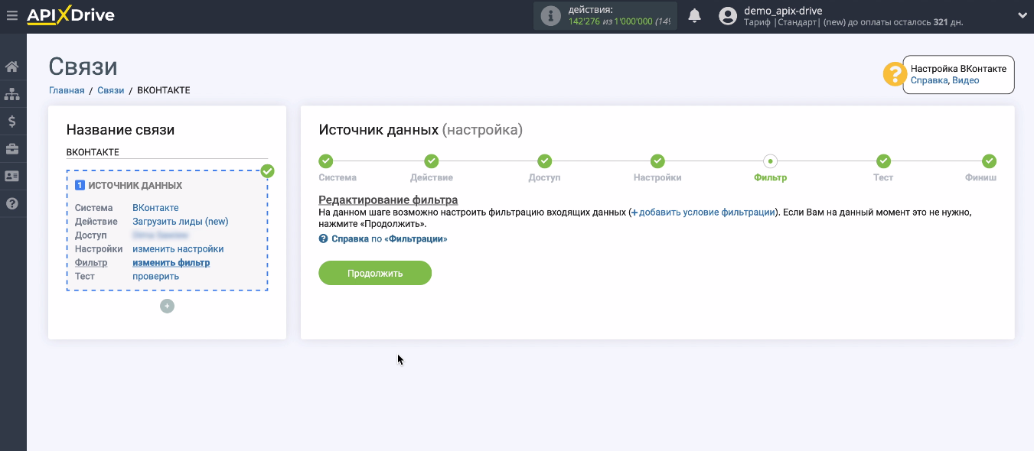Screen dimensions: 1034x451
Task: Click the ApiX-Drive logo
Action: click(x=70, y=15)
